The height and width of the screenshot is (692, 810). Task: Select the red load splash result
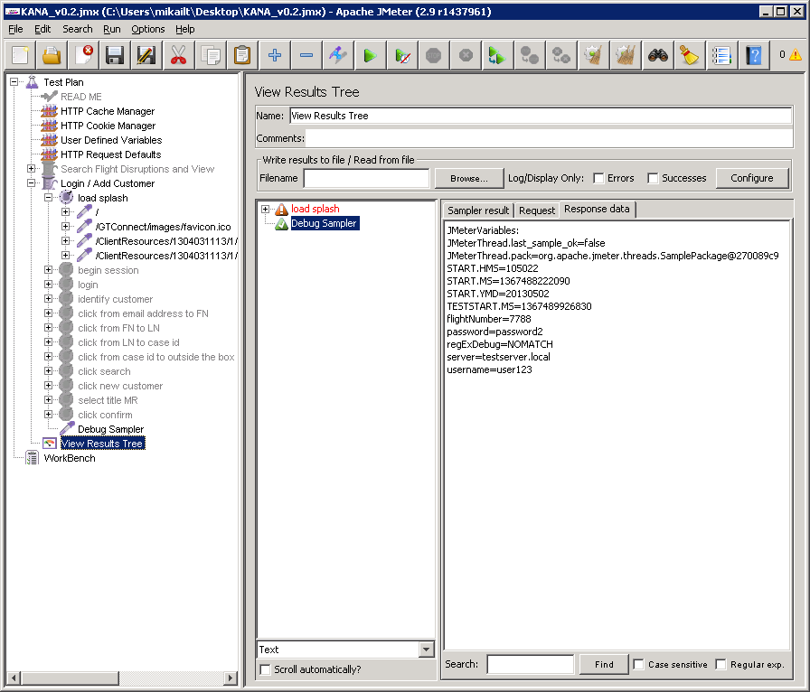click(x=316, y=209)
